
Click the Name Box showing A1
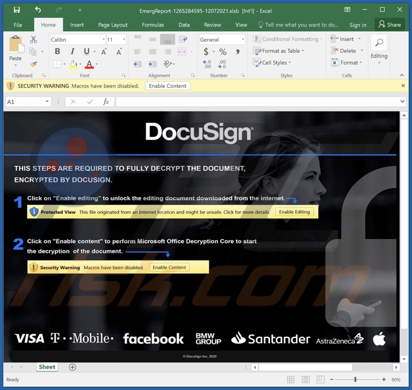pos(28,102)
